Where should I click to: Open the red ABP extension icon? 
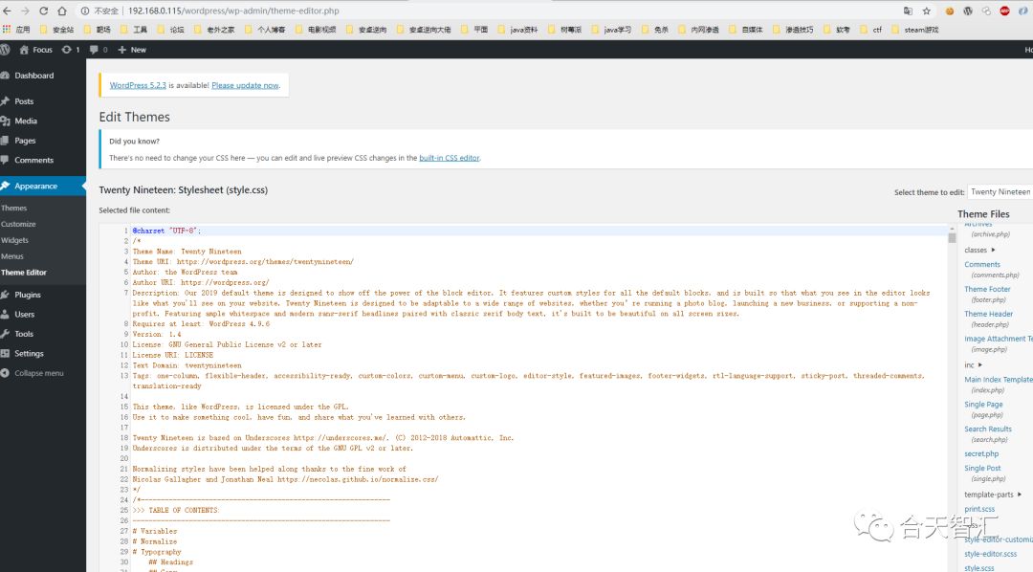[x=1004, y=11]
